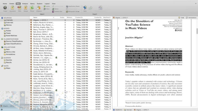Click the Project import icon
Viewport: 198px width, 111px height.
[5, 8]
